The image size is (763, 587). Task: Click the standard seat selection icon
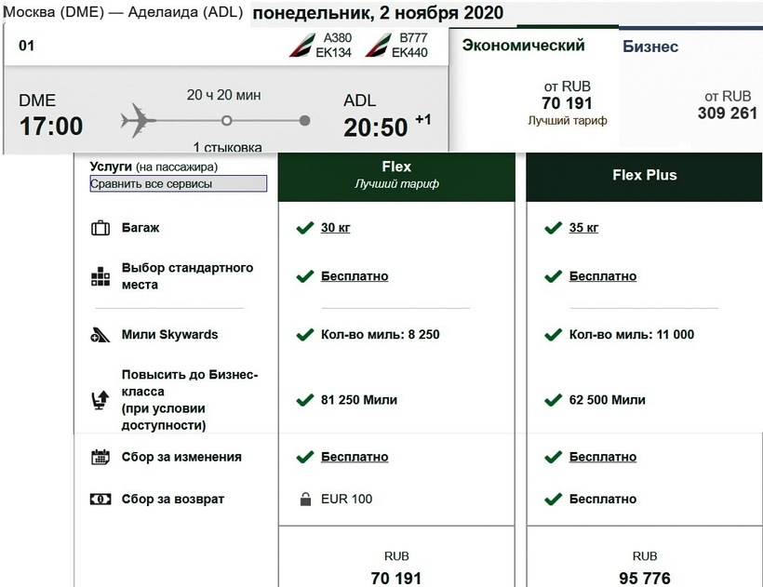click(100, 277)
